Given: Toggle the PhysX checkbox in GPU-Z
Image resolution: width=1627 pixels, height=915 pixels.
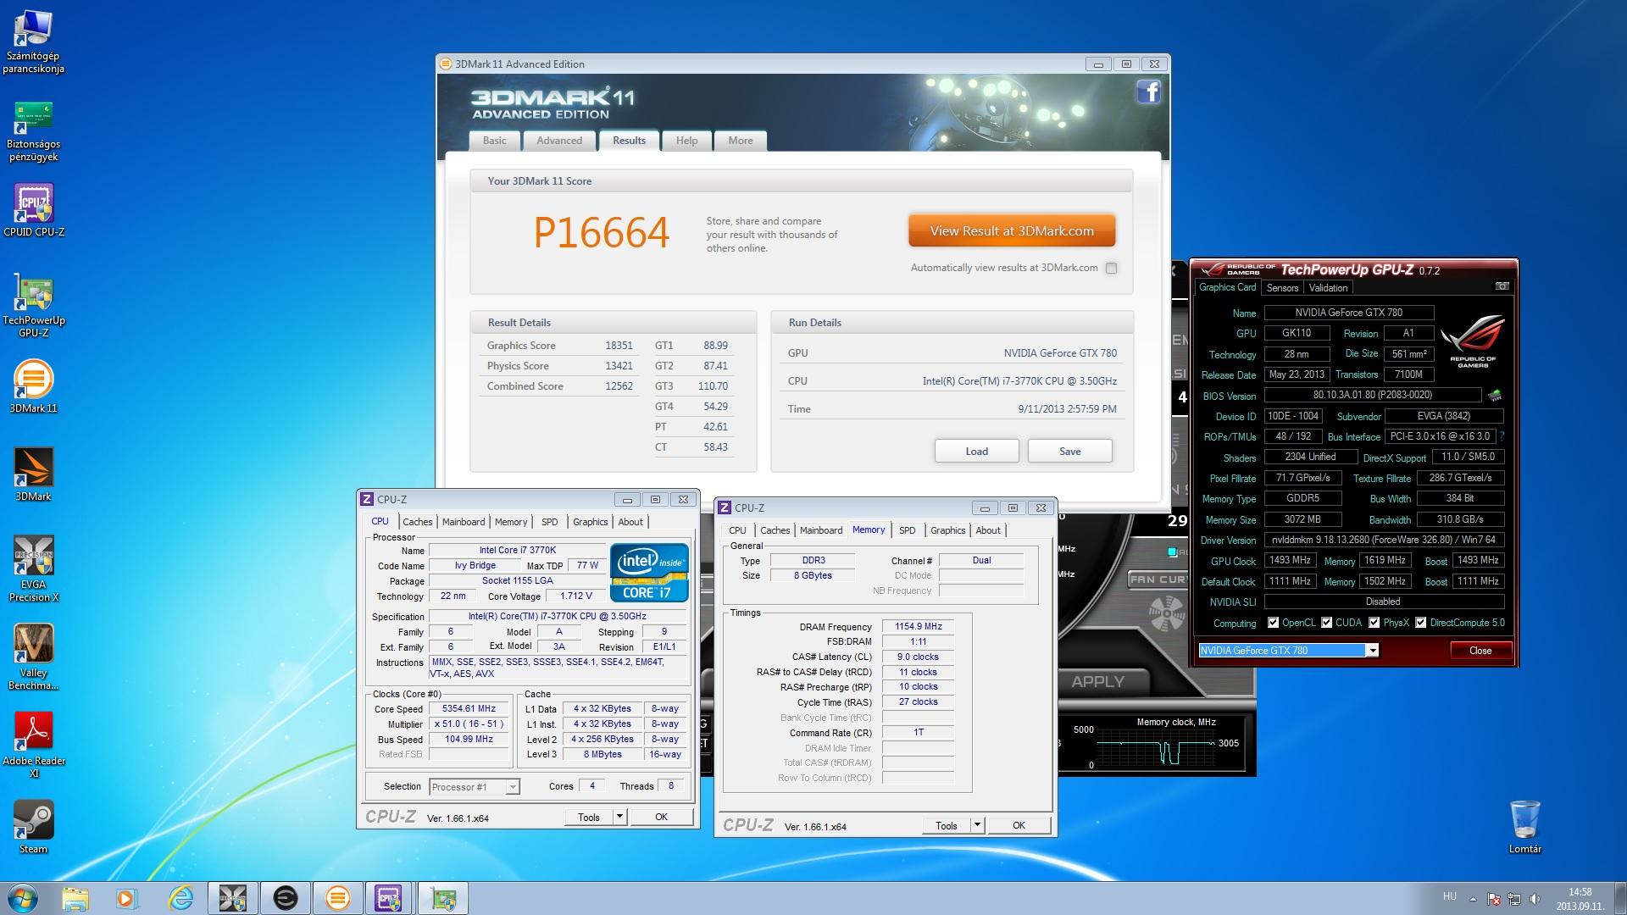Looking at the screenshot, I should click(1374, 623).
